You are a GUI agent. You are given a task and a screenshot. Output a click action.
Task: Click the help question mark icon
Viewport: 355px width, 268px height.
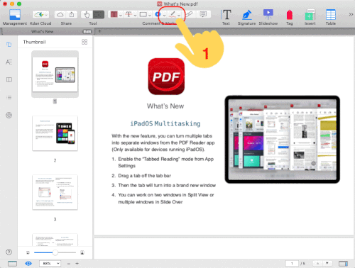[9, 252]
